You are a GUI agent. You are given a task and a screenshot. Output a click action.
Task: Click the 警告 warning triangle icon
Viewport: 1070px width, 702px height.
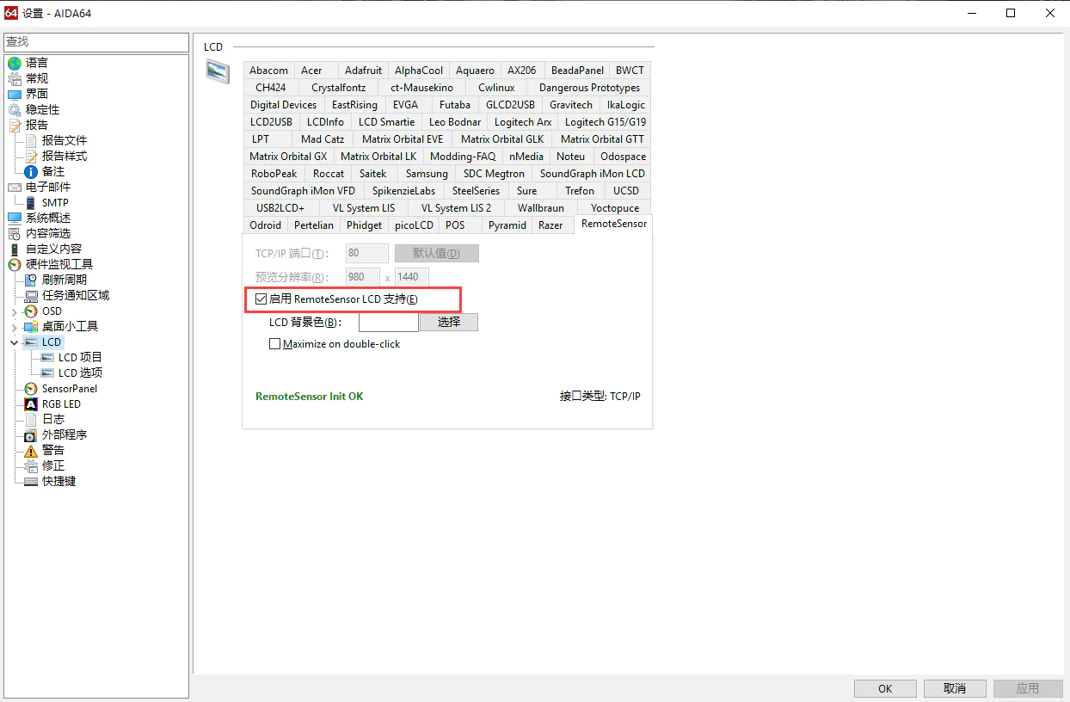tap(31, 450)
